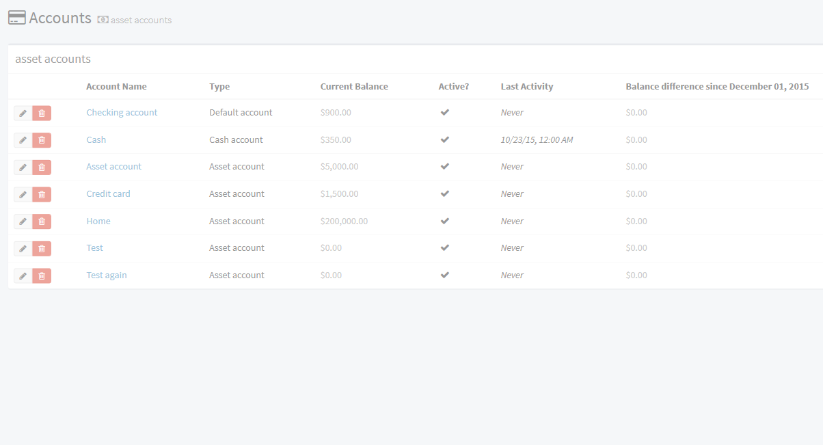Open the Cash account link

96,140
